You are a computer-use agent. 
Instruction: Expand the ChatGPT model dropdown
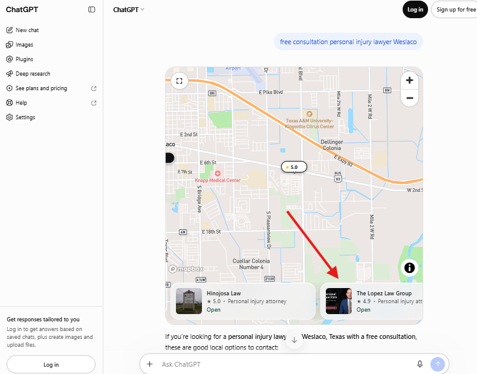(128, 10)
